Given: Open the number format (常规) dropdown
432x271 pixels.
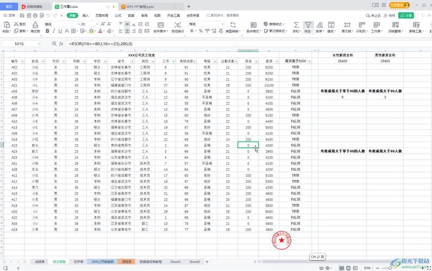Looking at the screenshot, I should 223,24.
